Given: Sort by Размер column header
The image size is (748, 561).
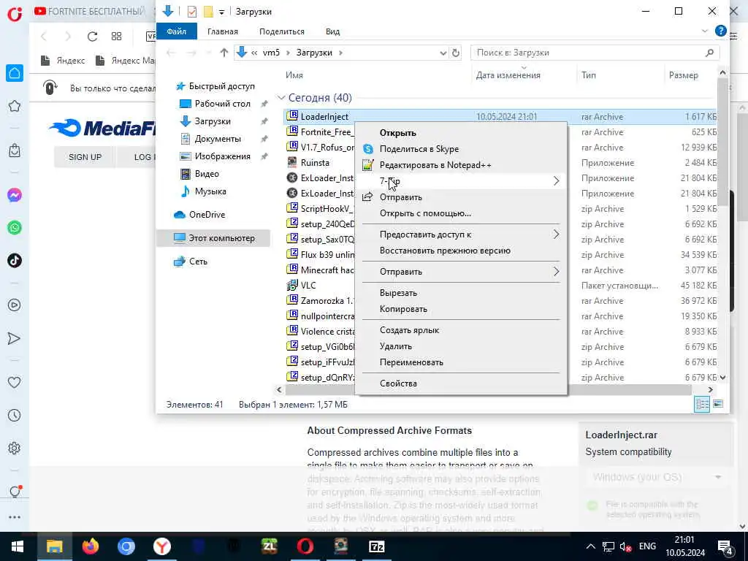Looking at the screenshot, I should click(x=683, y=75).
